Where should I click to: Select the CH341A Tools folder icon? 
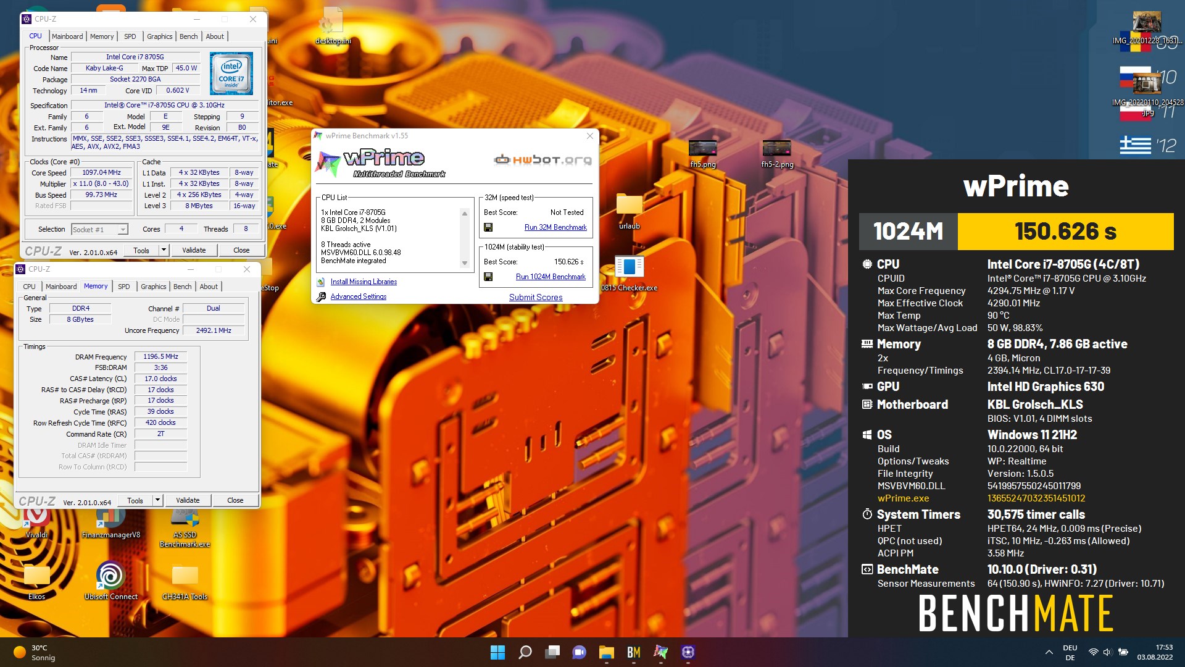click(x=185, y=581)
